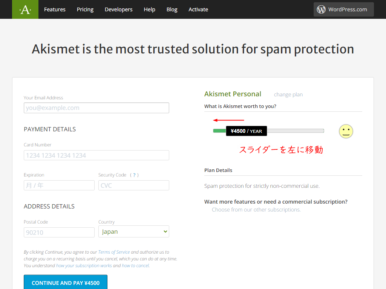The width and height of the screenshot is (386, 289).
Task: Open the Developers nav link
Action: pyautogui.click(x=118, y=9)
